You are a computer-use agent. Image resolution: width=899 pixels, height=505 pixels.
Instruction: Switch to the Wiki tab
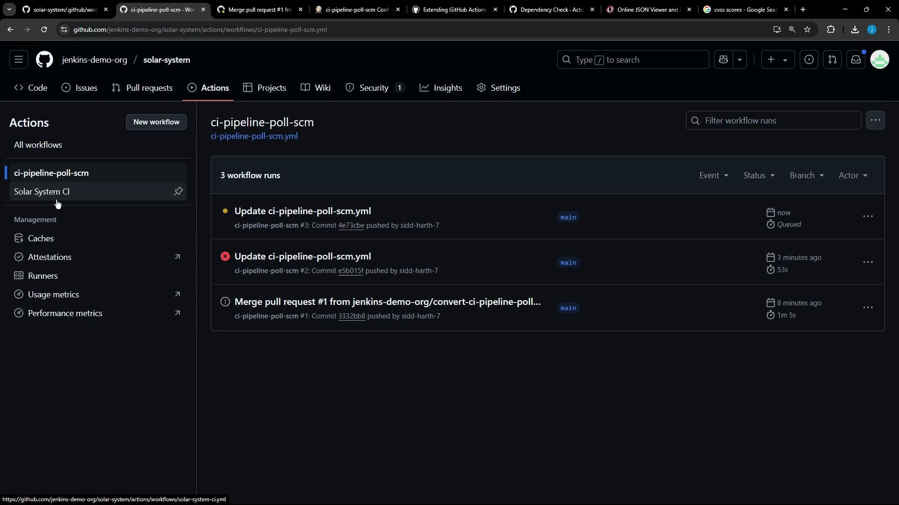(x=316, y=88)
